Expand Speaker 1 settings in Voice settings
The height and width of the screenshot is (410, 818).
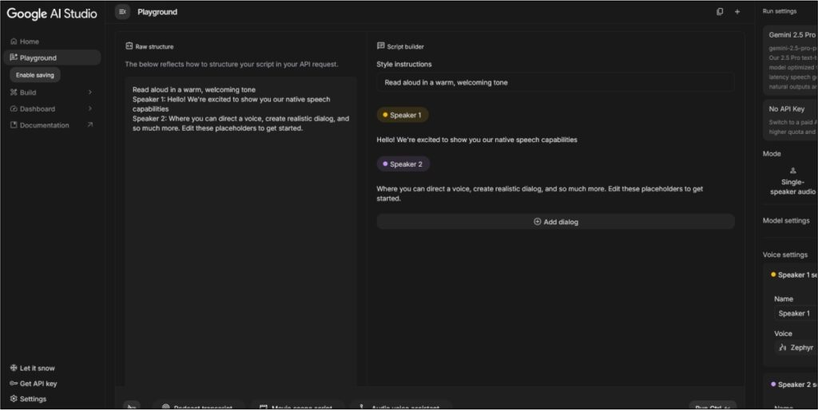click(793, 274)
